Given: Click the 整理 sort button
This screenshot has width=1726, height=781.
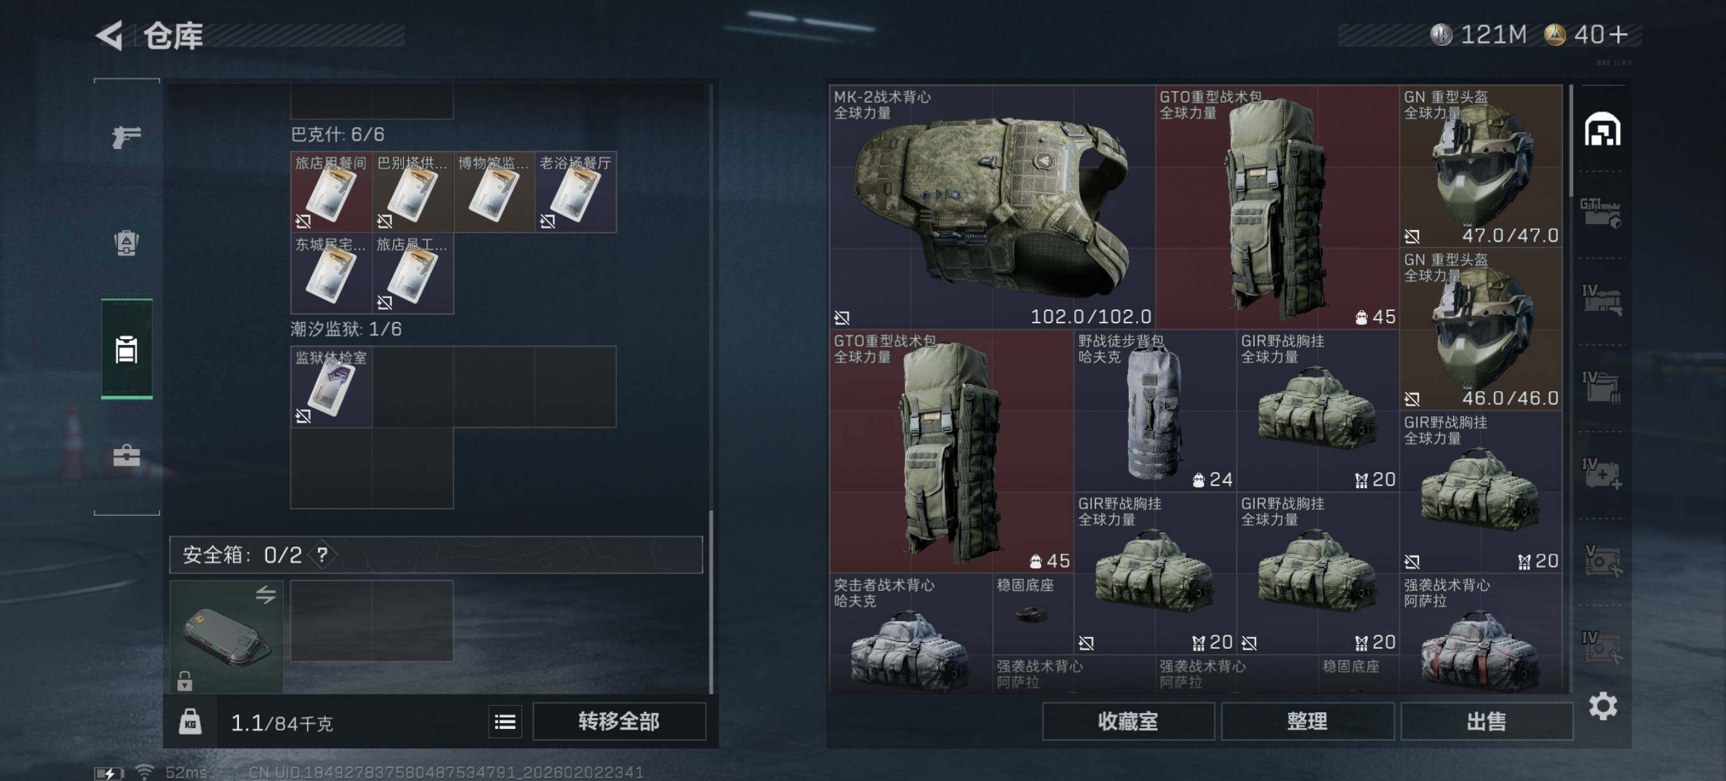Looking at the screenshot, I should (x=1307, y=721).
